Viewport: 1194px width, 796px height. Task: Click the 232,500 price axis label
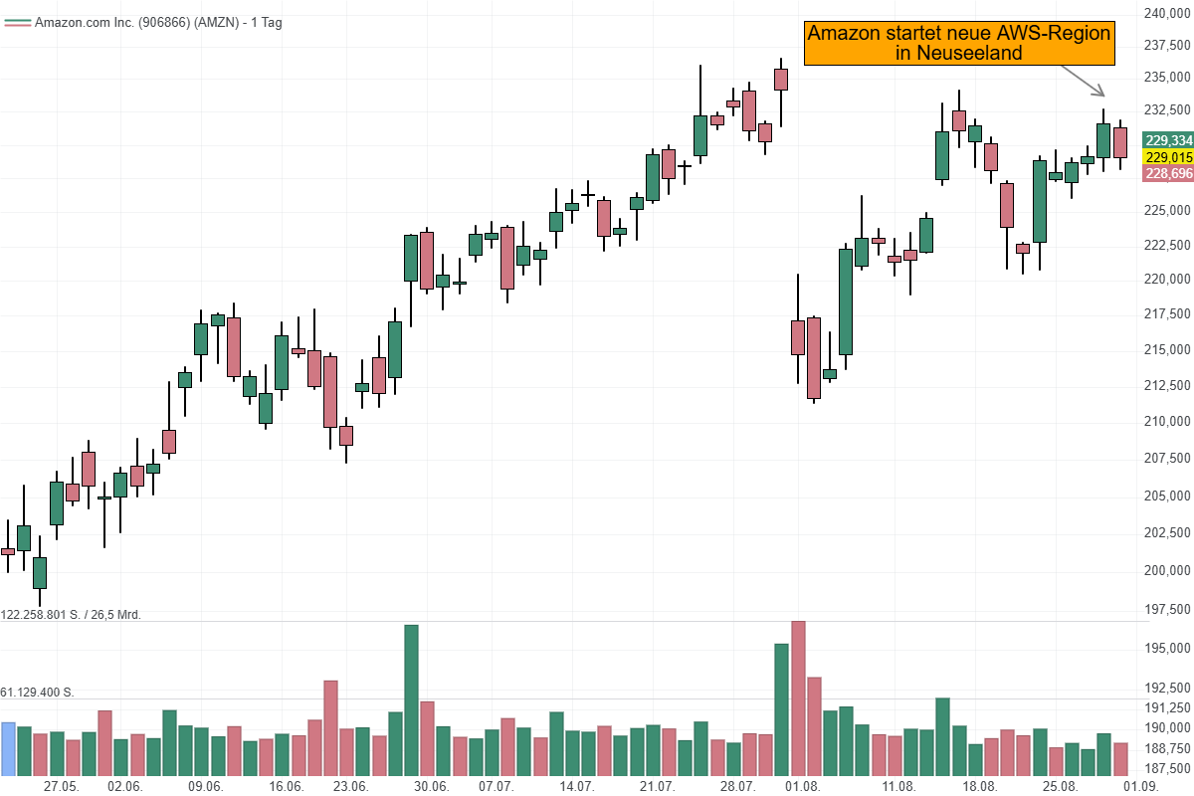1168,109
